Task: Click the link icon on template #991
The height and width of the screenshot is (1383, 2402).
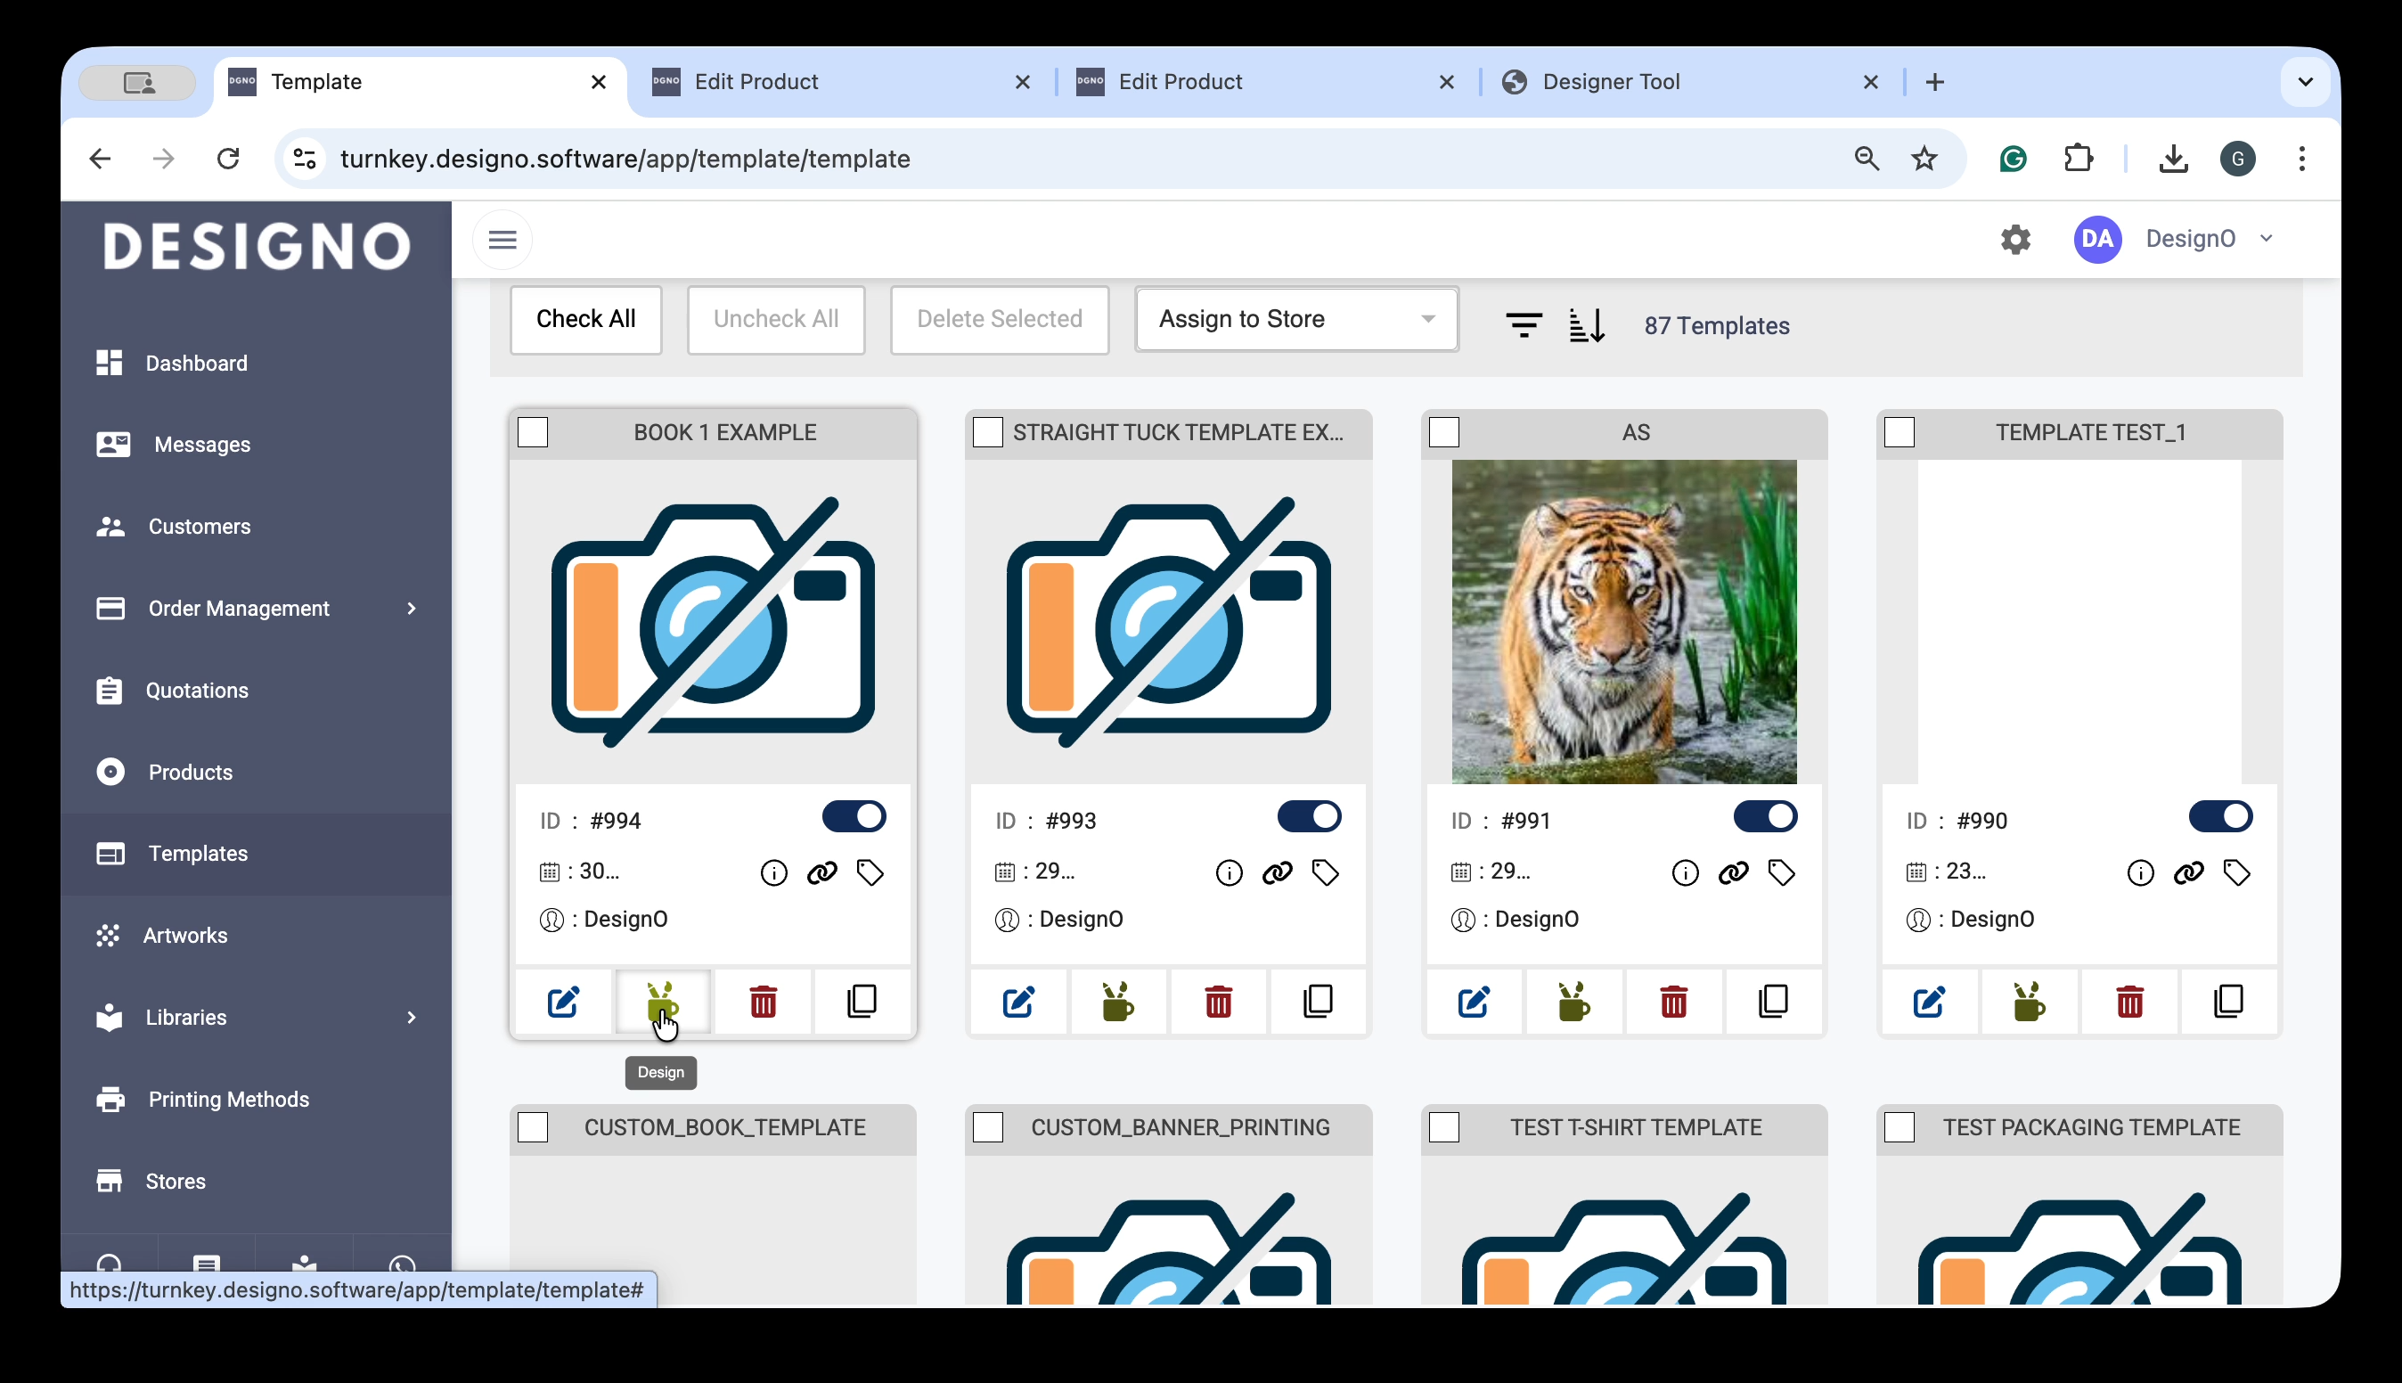Action: click(x=1733, y=872)
